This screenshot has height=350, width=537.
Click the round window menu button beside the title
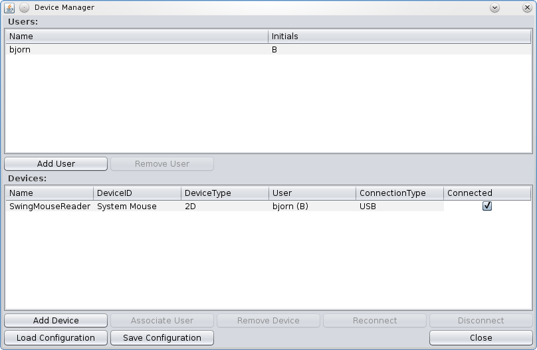[x=24, y=8]
